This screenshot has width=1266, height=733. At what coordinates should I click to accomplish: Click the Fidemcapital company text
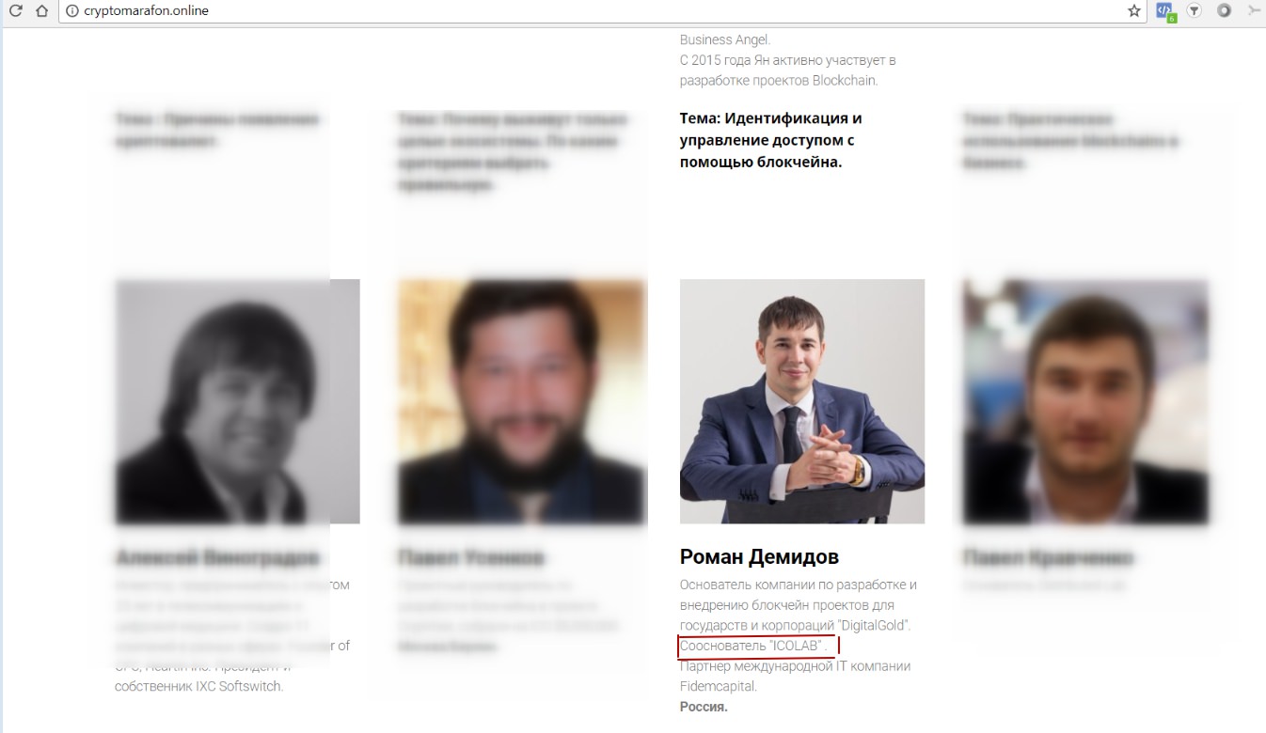[718, 686]
